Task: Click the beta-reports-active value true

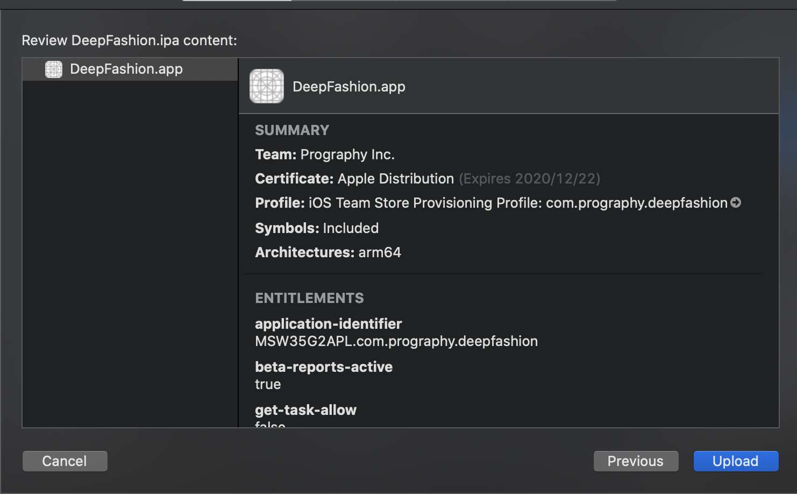Action: (x=268, y=384)
